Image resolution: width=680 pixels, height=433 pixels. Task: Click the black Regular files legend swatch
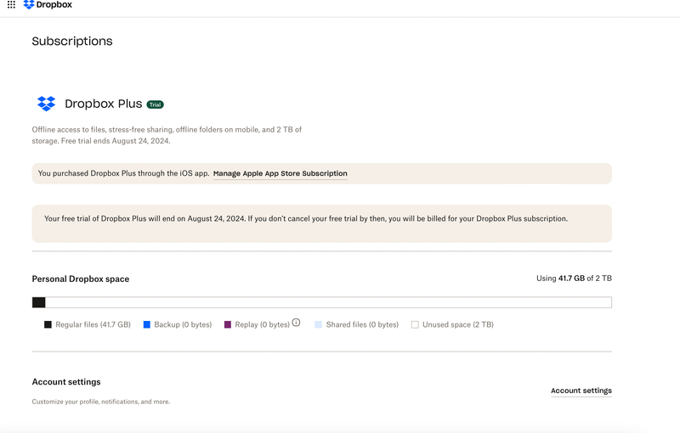48,324
